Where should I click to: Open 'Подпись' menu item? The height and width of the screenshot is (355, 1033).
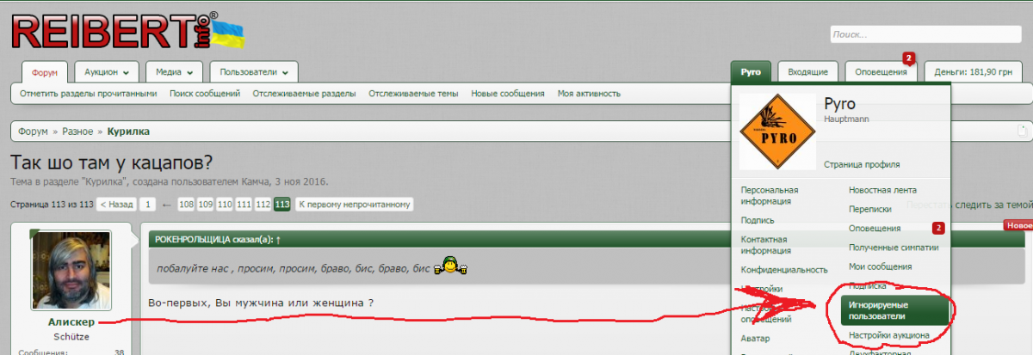tap(758, 220)
